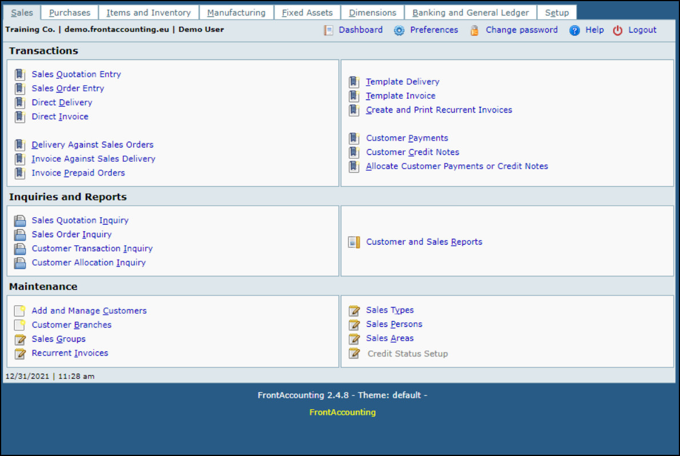Click the Dashboard icon in top bar

coord(328,30)
